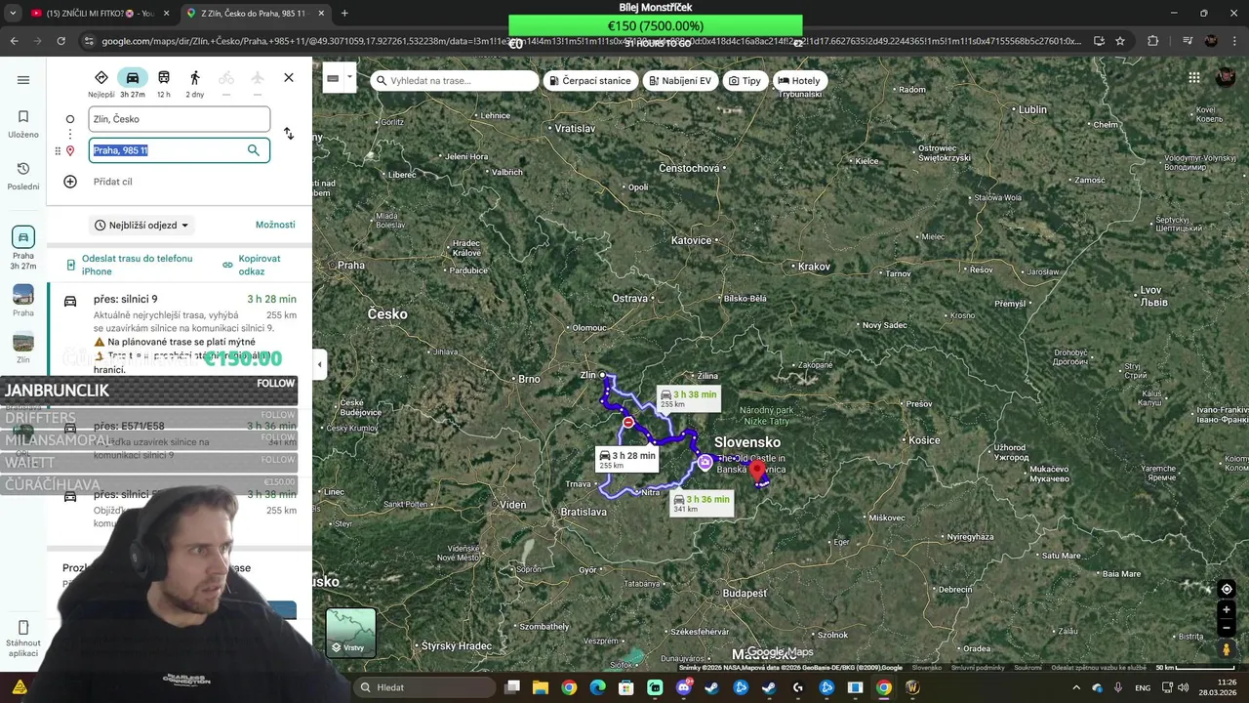
Task: Zoom in the map with plus button
Action: pos(1227,610)
